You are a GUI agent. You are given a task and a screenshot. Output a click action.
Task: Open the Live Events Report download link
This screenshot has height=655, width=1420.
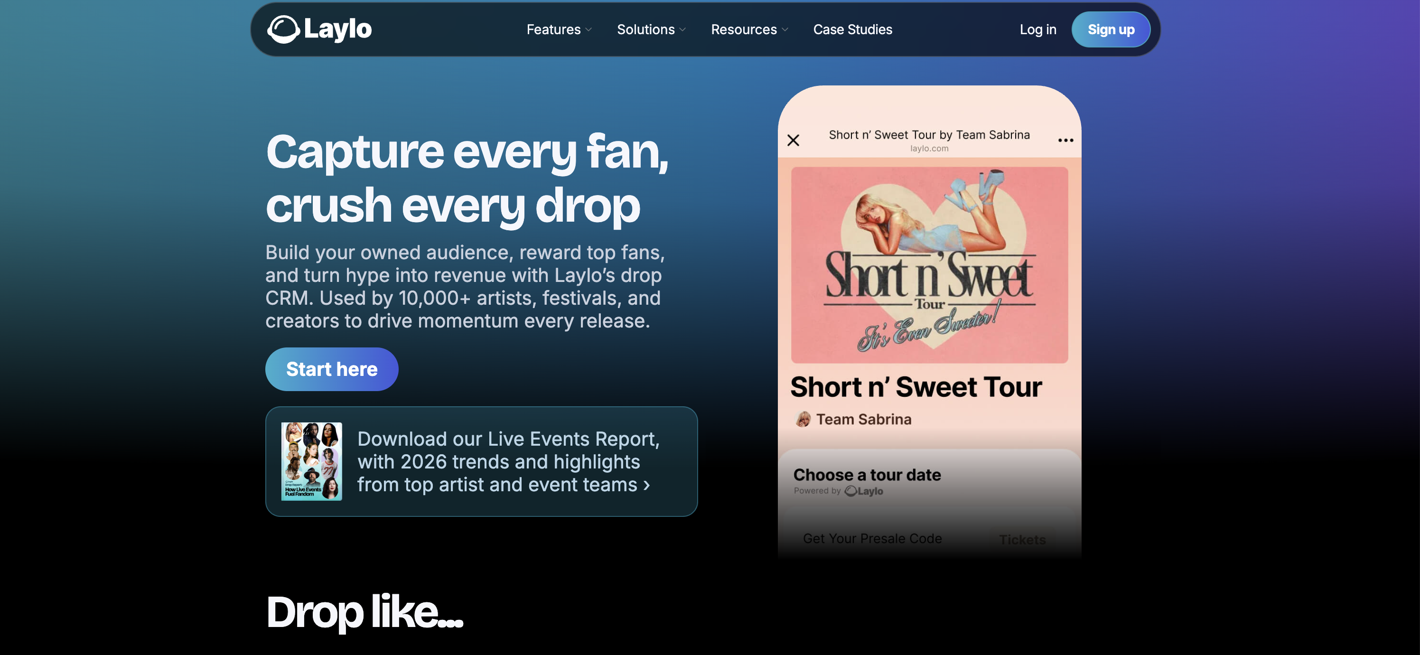481,461
